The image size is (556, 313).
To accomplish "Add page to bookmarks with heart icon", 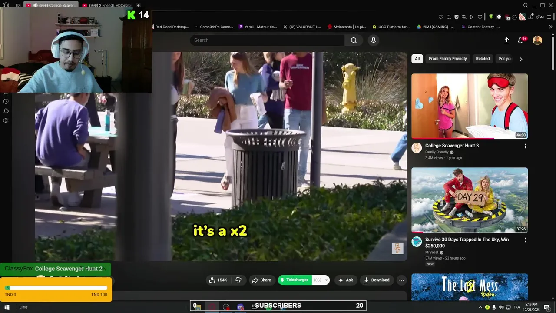I will coord(480,17).
